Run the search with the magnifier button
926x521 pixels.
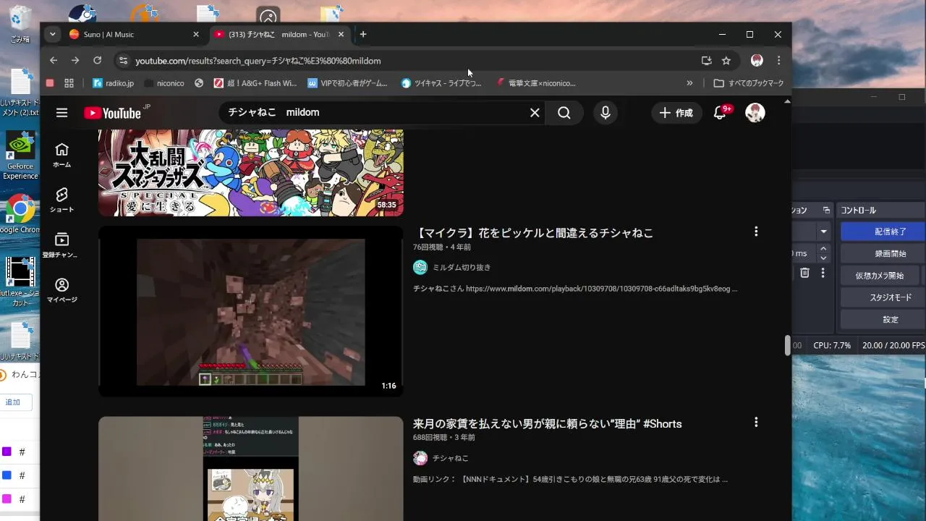(x=564, y=113)
